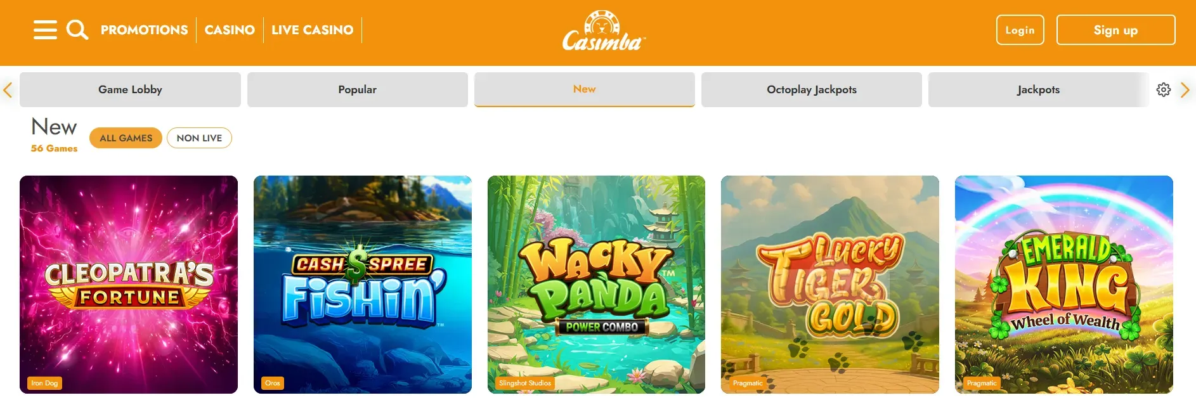Click the right category arrow
This screenshot has width=1196, height=400.
[1185, 90]
